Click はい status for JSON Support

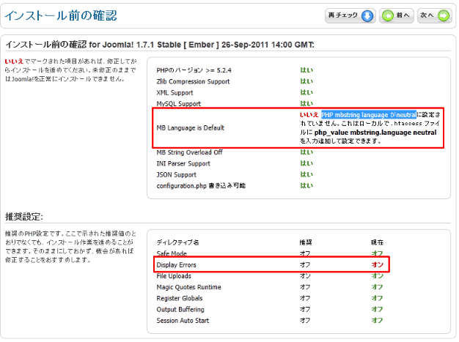[306, 174]
